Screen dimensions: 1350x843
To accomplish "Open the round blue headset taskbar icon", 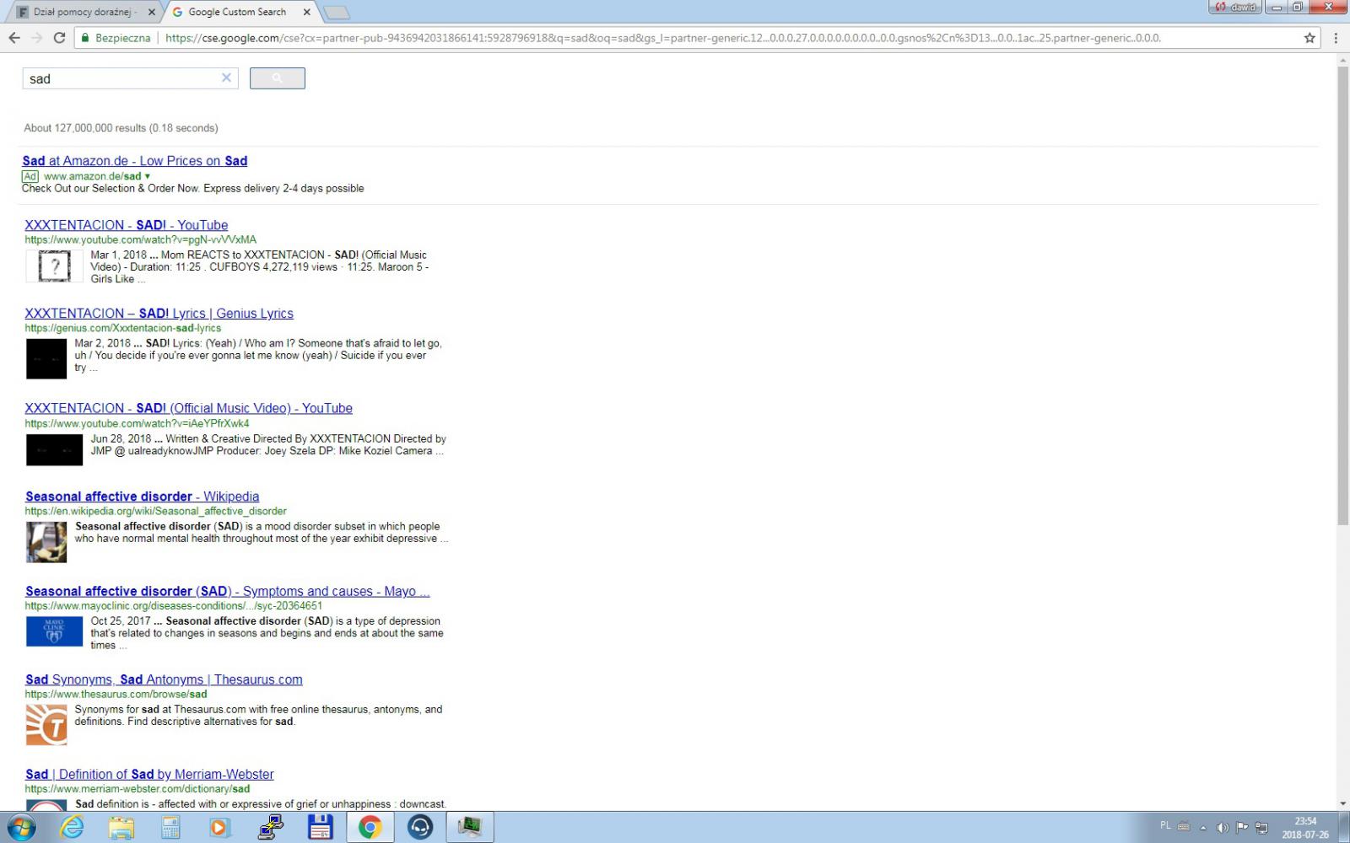I will click(419, 828).
